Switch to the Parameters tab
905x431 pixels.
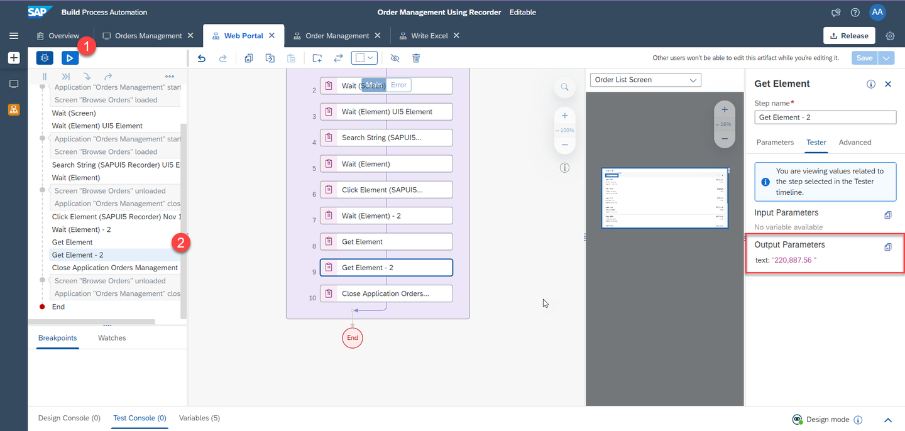coord(775,143)
